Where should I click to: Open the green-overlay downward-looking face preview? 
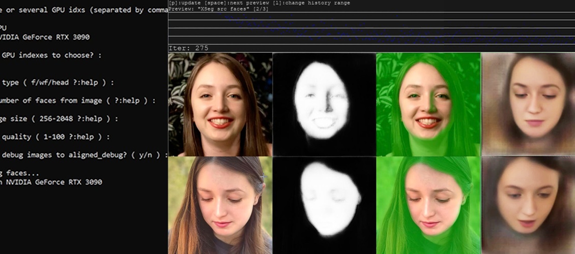tap(428, 205)
